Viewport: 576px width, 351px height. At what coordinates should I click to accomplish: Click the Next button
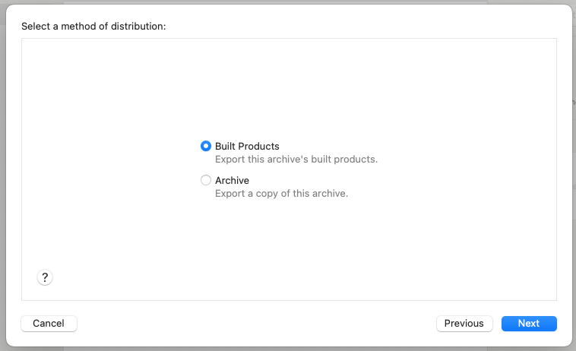pos(529,324)
